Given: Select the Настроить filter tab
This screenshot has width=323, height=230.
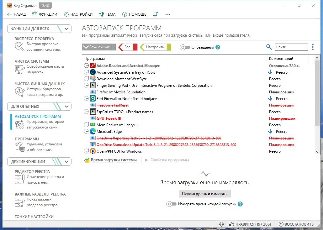Looking at the screenshot, I should [x=153, y=47].
